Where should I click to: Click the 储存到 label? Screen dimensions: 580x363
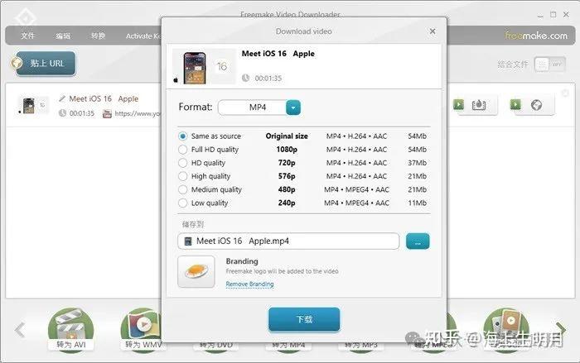193,224
